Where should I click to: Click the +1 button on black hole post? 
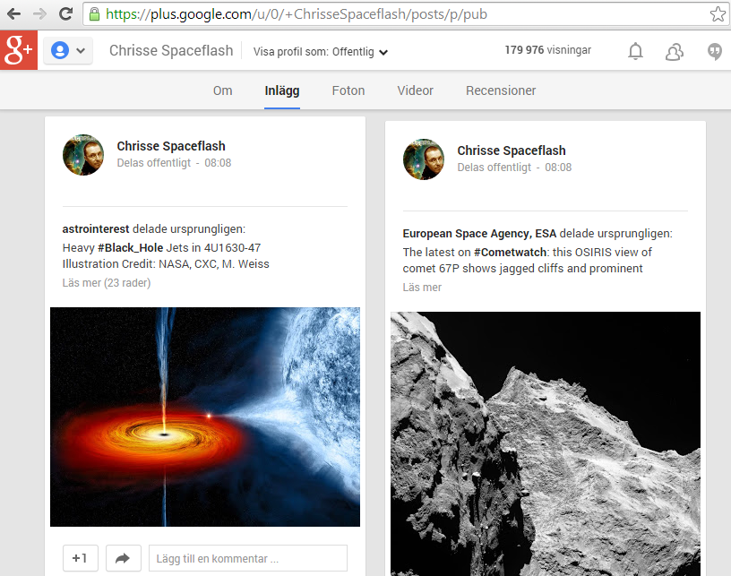click(81, 558)
